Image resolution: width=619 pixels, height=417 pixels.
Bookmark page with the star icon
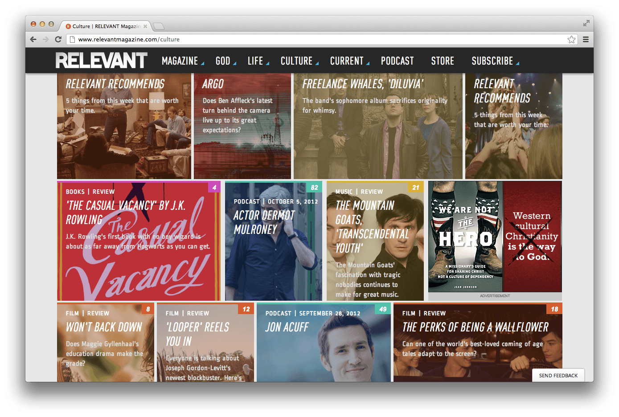[x=571, y=40]
